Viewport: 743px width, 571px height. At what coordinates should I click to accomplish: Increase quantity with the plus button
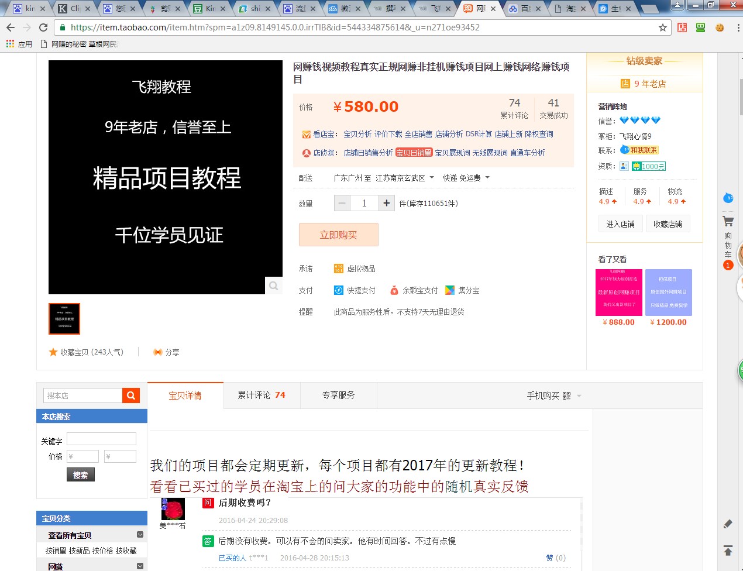point(386,203)
